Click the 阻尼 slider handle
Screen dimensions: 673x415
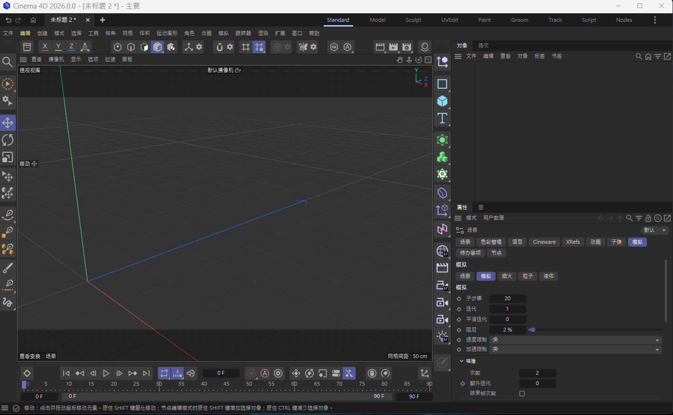532,330
